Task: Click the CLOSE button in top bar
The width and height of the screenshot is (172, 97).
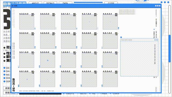Action: point(111,3)
